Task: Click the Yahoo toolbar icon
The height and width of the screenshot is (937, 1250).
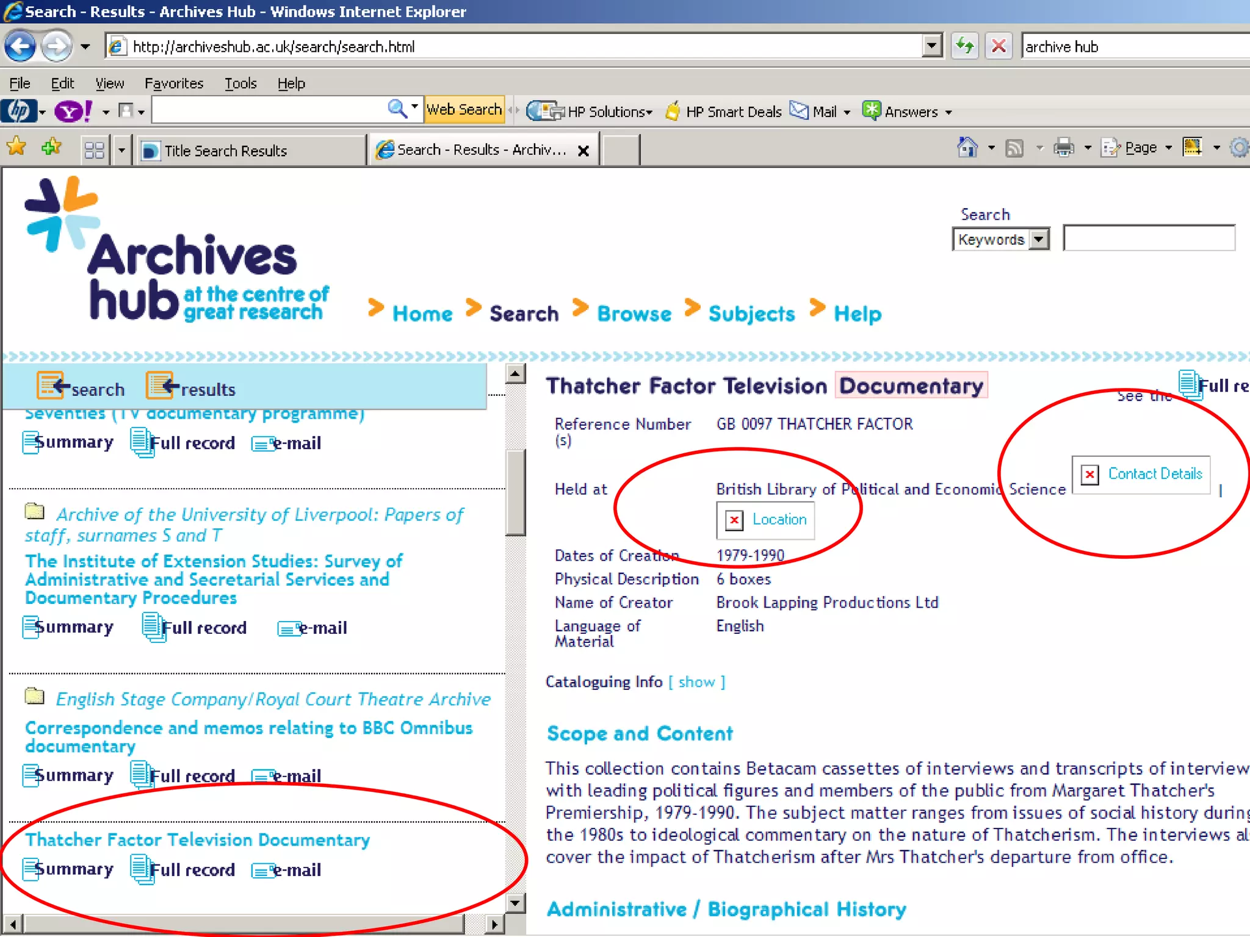Action: tap(73, 112)
